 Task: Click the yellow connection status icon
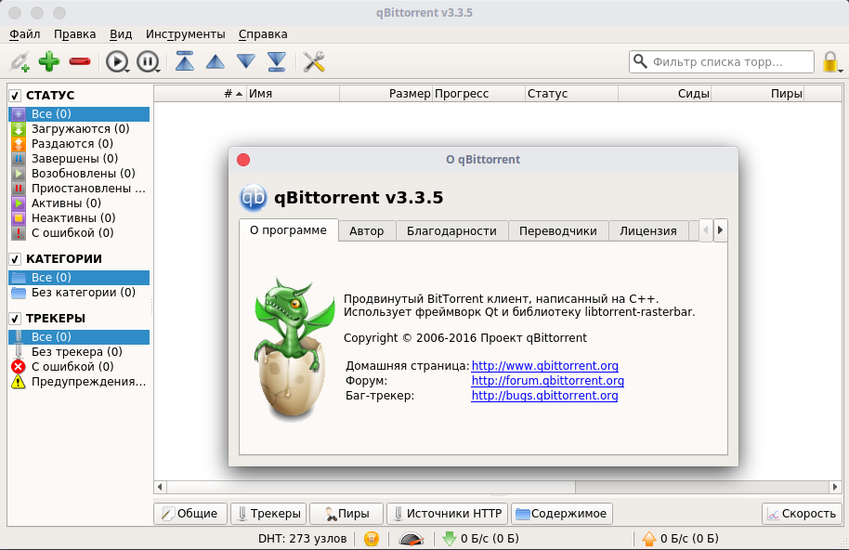372,539
